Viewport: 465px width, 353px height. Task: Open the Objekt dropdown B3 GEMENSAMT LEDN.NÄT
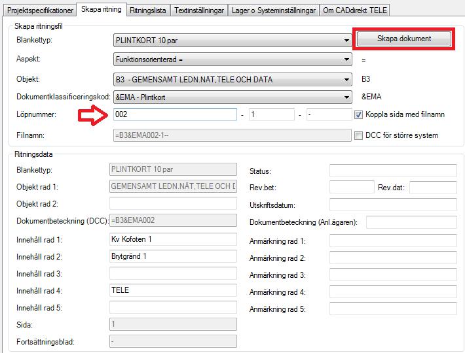point(232,79)
